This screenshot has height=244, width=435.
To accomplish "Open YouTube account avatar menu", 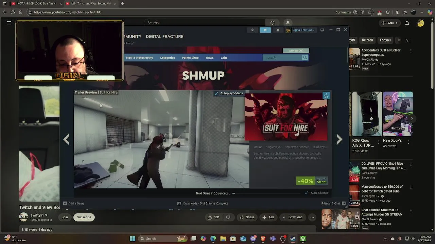I will 421,23.
